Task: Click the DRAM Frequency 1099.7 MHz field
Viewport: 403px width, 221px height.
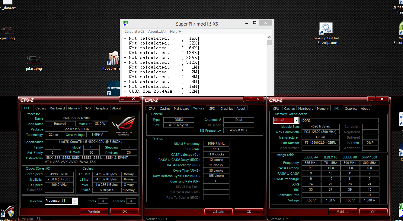Action: point(216,144)
